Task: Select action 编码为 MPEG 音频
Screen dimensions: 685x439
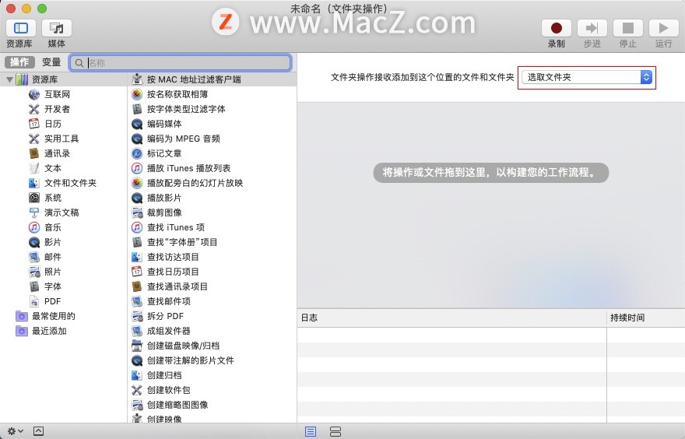Action: pos(213,139)
